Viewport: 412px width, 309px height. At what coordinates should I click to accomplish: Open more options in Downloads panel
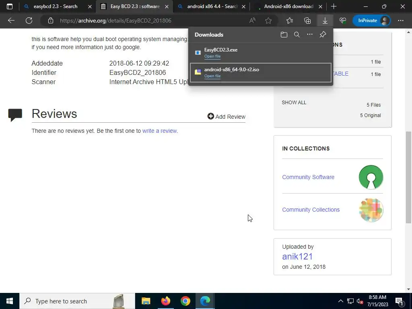pyautogui.click(x=310, y=35)
